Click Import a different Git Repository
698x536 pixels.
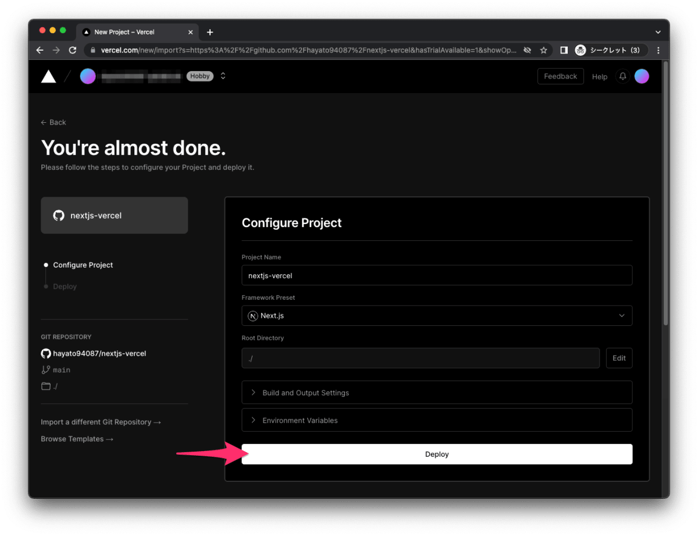point(101,422)
